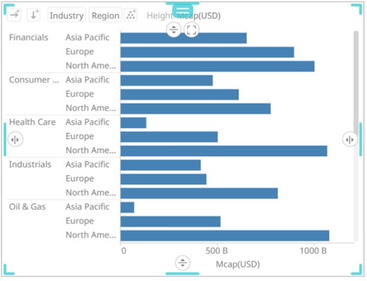
Task: Click the maximize visualization icon
Action: coord(191,30)
